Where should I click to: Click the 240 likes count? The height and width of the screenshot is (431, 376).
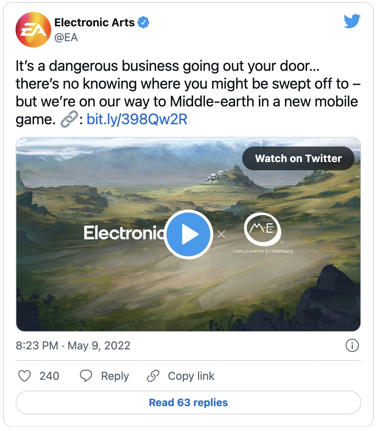pos(49,376)
